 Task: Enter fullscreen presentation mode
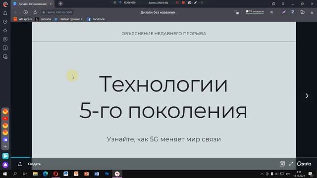(x=291, y=164)
